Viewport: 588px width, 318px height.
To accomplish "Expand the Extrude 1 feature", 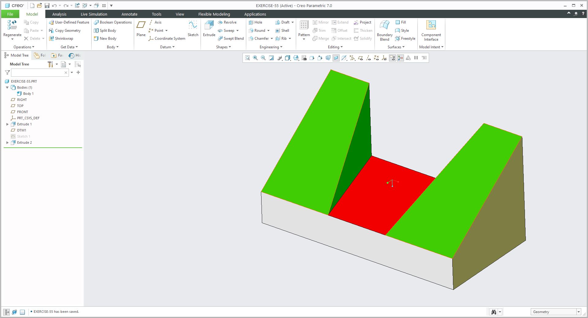I will [x=7, y=124].
